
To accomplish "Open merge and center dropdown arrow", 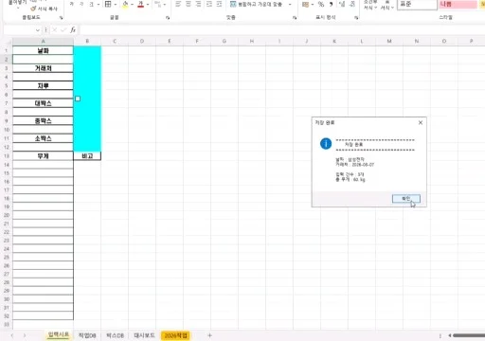I will [290, 5].
